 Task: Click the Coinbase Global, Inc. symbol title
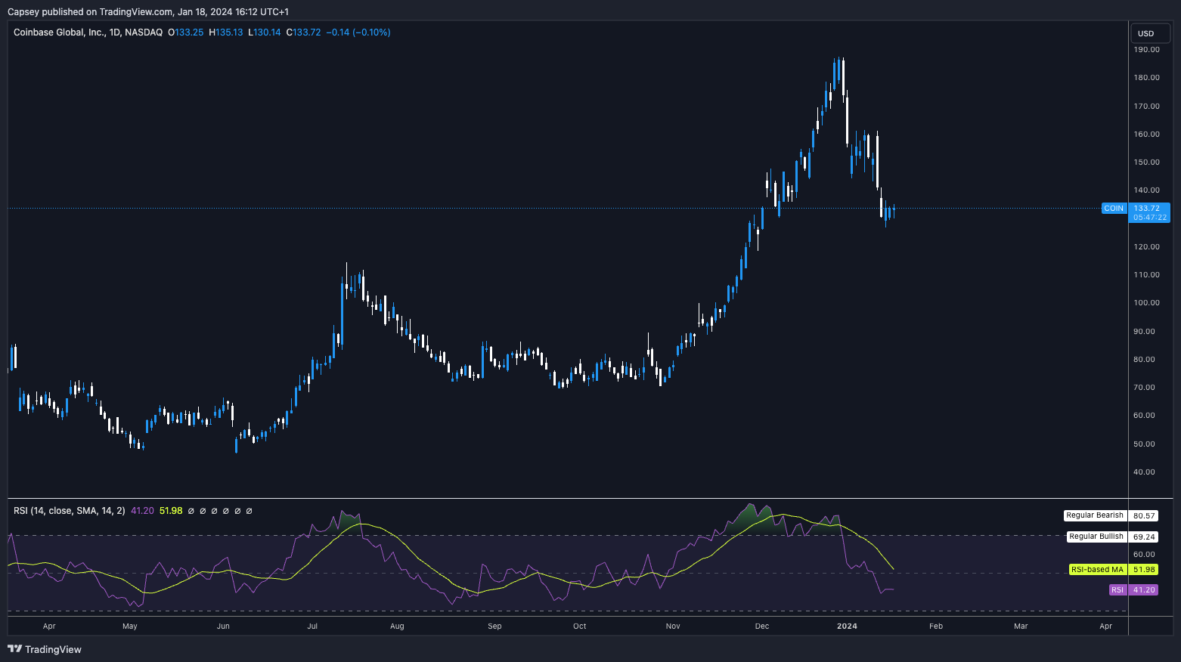click(59, 32)
